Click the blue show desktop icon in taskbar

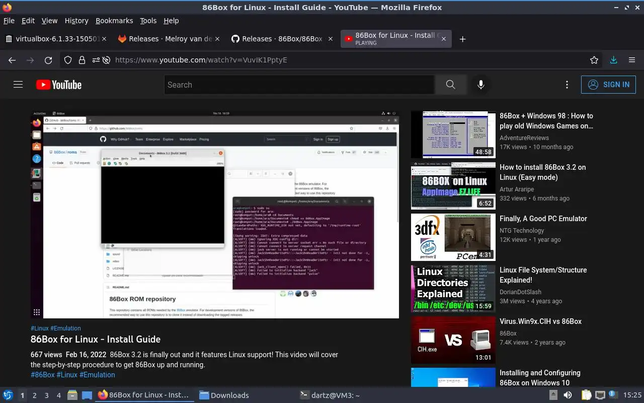click(87, 395)
